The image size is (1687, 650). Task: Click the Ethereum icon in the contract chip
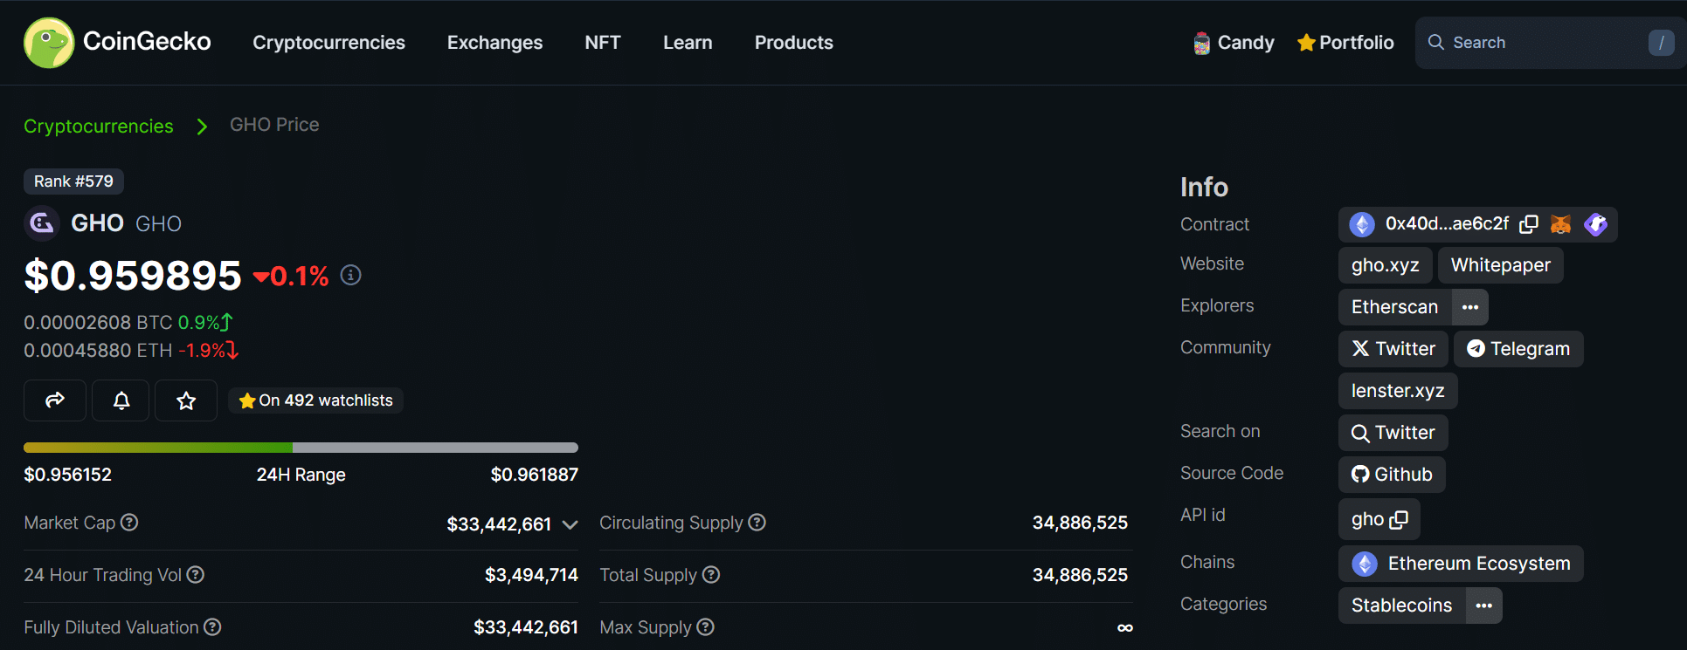(x=1362, y=224)
